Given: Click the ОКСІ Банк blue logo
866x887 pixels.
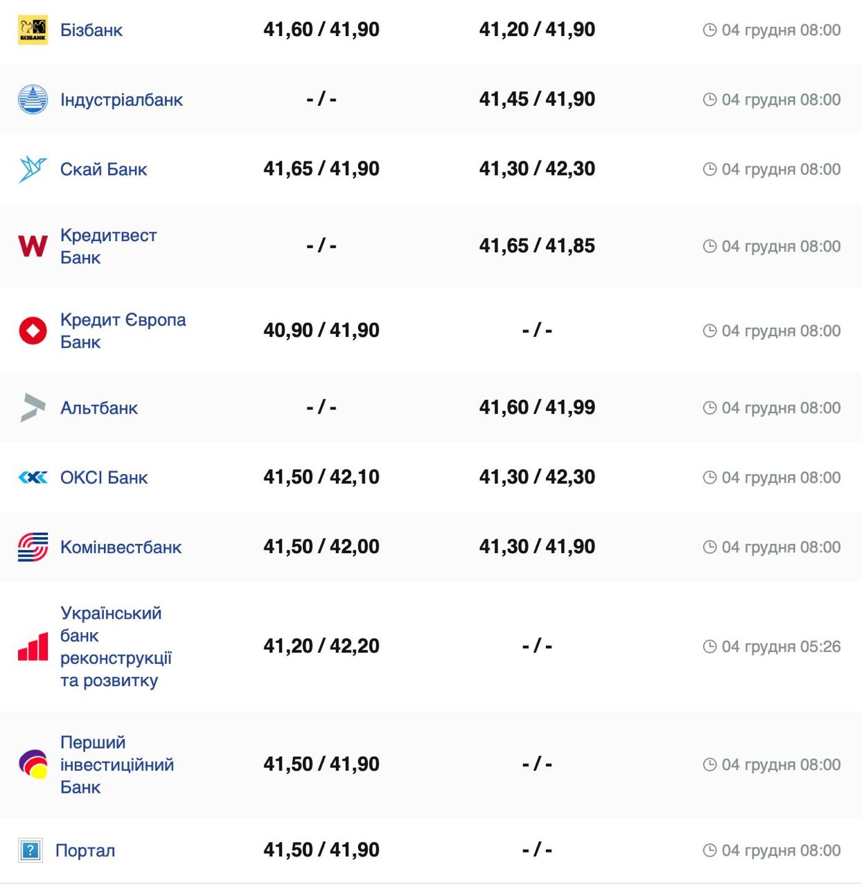Looking at the screenshot, I should (x=33, y=477).
